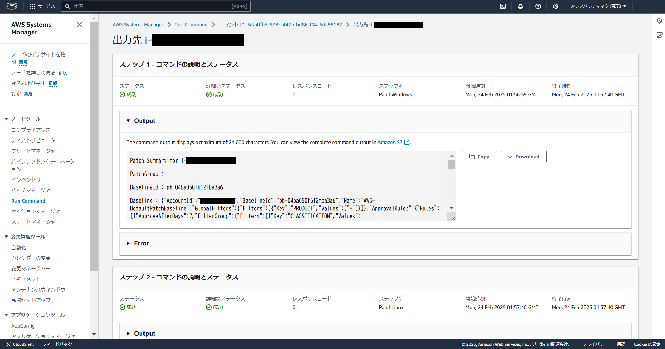Launch CloudShell from the bottom status bar

coord(19,344)
